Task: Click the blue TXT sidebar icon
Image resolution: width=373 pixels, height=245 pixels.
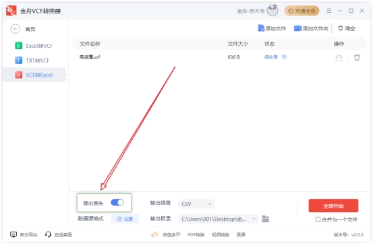Action: [19, 61]
